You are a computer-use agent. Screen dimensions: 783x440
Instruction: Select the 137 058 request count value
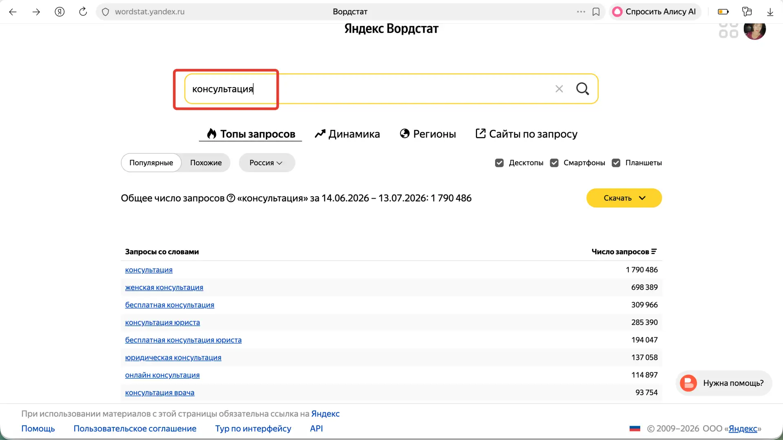pyautogui.click(x=644, y=357)
